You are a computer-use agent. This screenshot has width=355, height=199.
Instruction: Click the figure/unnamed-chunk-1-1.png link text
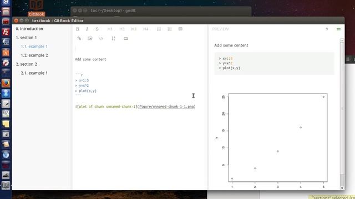pos(166,107)
